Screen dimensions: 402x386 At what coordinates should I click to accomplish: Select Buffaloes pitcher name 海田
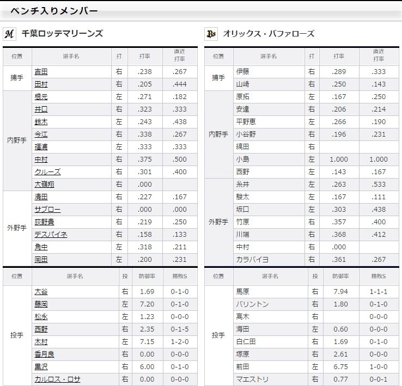pyautogui.click(x=242, y=329)
